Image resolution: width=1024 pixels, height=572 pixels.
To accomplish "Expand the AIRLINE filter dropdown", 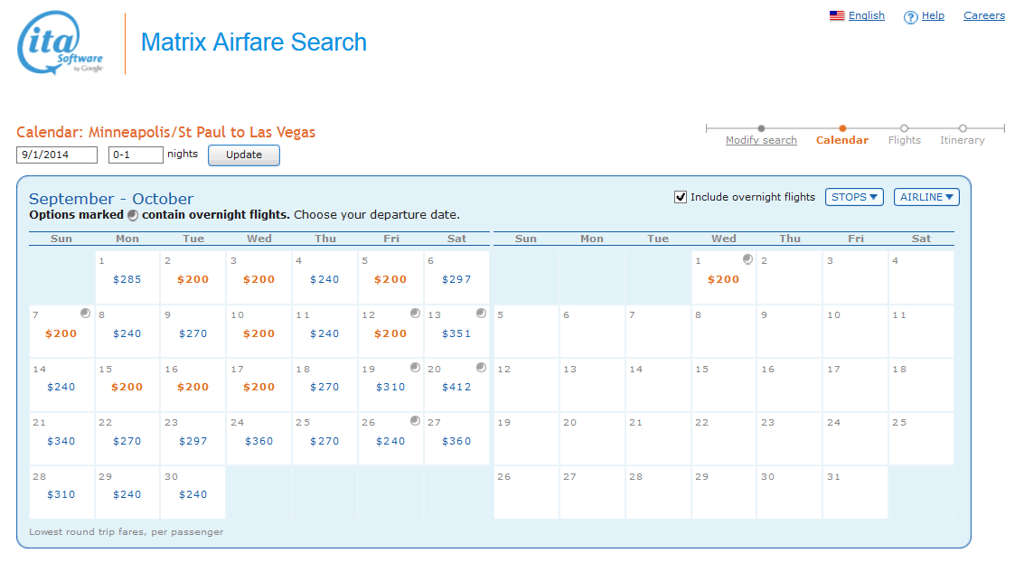I will pos(926,197).
